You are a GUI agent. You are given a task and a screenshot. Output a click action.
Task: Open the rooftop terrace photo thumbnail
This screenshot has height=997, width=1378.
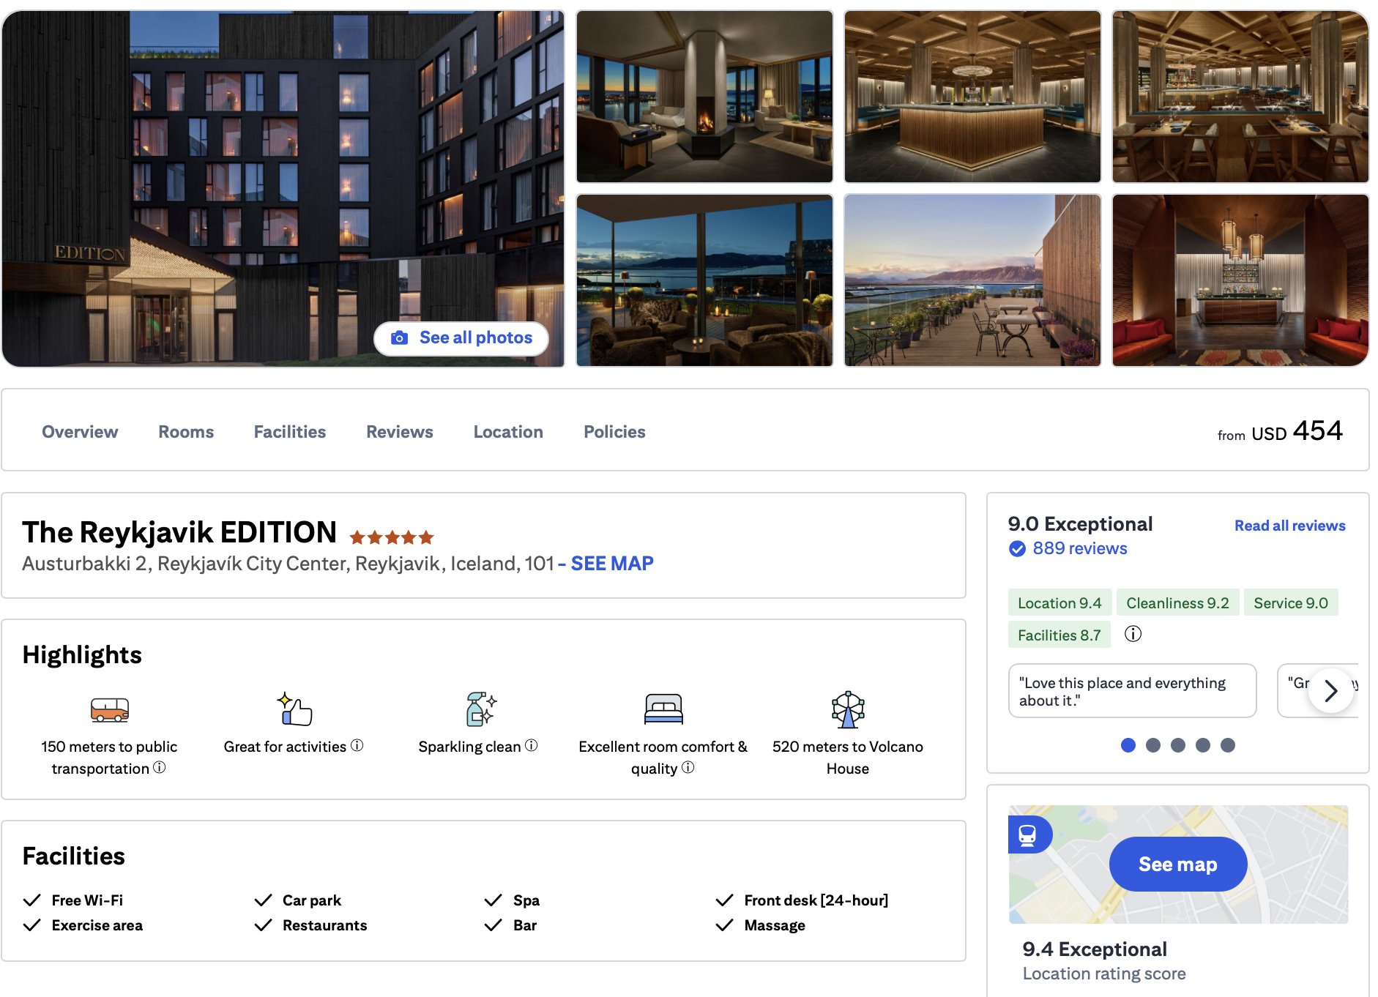[972, 280]
